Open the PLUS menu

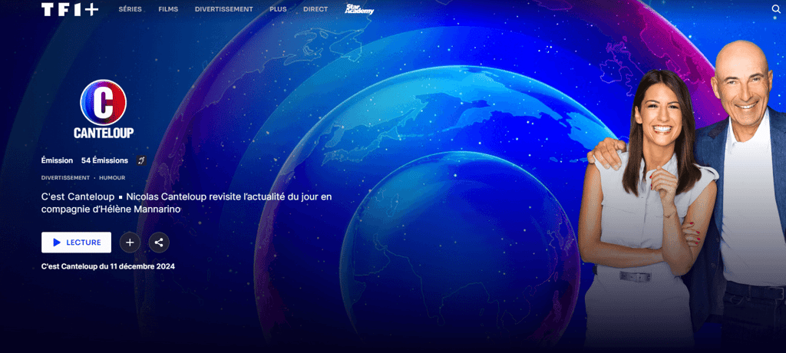point(278,9)
